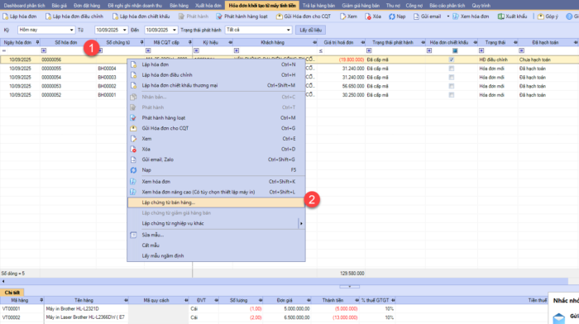Click left arrow of horizontal scrollbar
Screen dimensions: 579x324
[x=3, y=281]
